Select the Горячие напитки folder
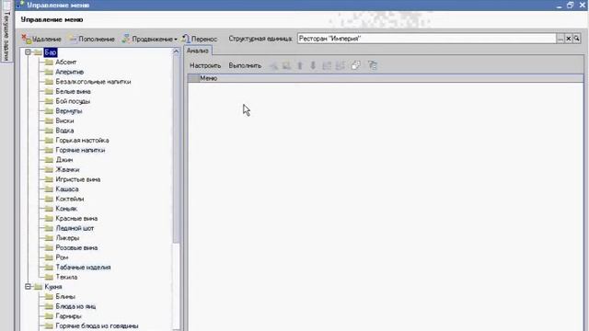Screen dimensions: 589x331 (80, 150)
